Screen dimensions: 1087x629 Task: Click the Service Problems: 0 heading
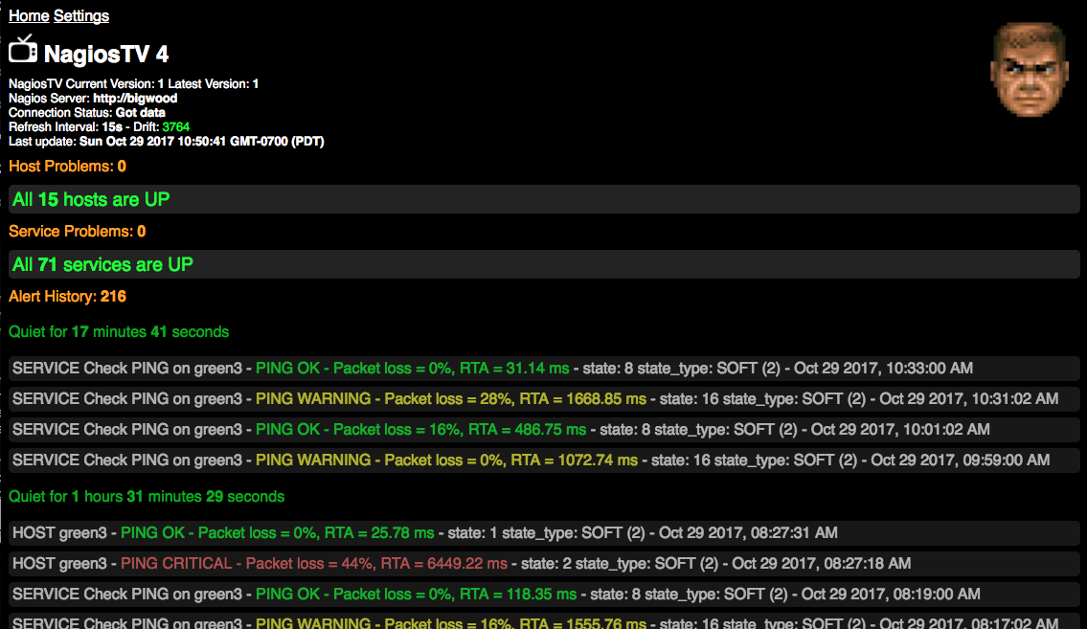[77, 232]
